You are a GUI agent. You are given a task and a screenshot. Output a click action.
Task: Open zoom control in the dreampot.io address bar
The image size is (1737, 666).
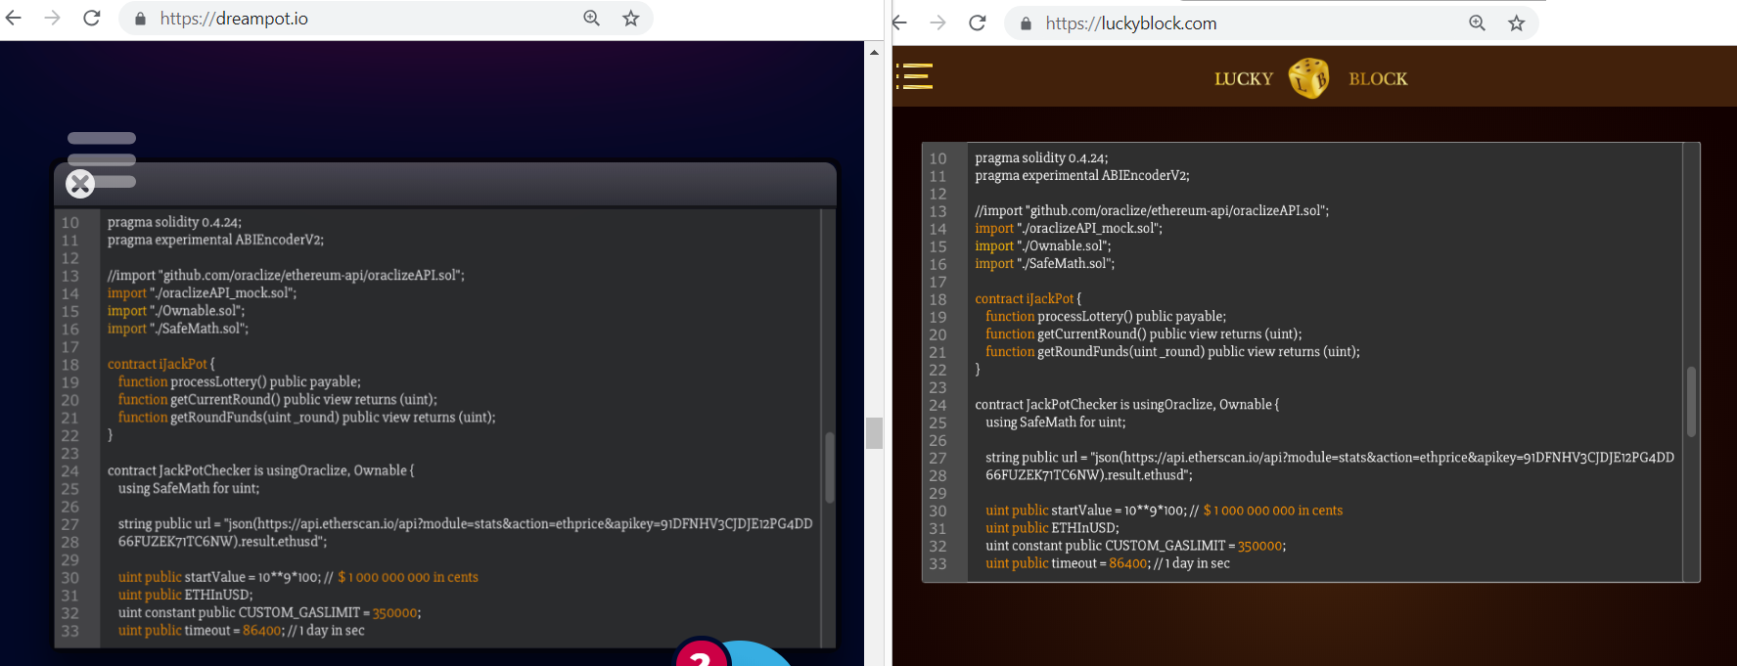[x=591, y=18]
